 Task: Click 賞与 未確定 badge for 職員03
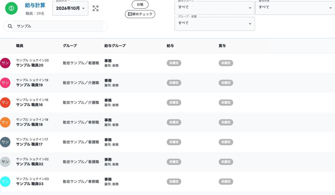[x=226, y=181]
